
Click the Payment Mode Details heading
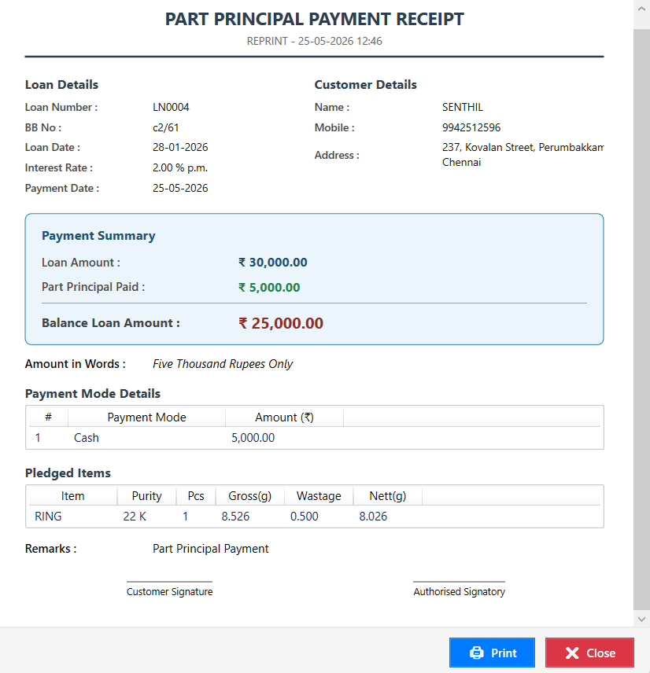point(93,394)
